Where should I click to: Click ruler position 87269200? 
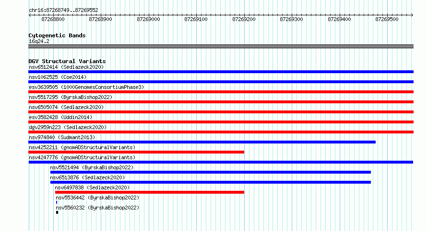(x=244, y=19)
